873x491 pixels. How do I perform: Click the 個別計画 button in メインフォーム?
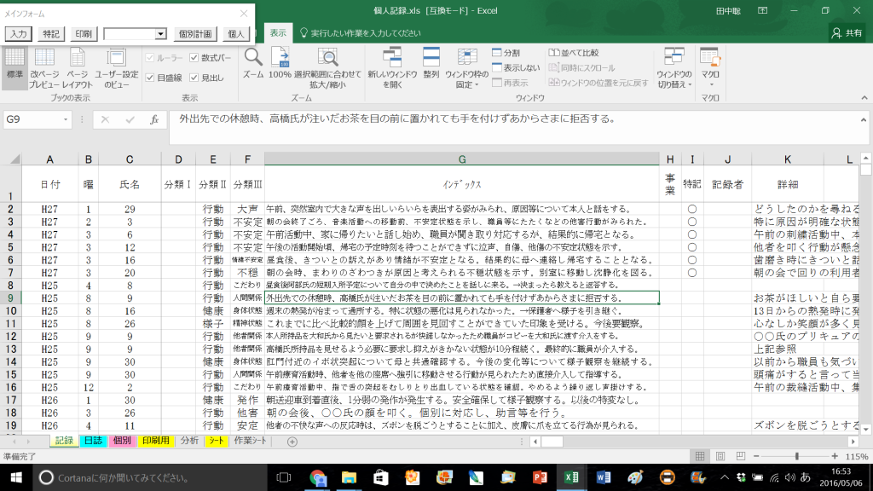pos(195,34)
